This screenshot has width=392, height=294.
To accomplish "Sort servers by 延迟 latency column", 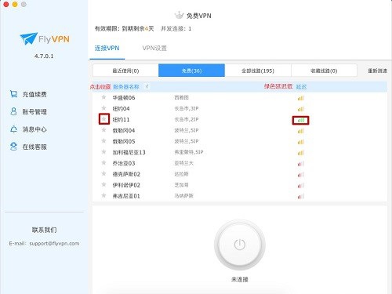I will pyautogui.click(x=301, y=86).
